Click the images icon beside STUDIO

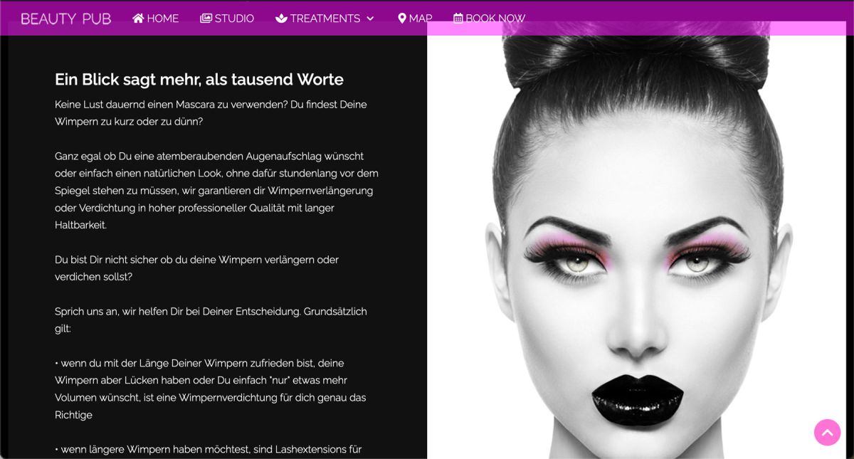pos(206,19)
